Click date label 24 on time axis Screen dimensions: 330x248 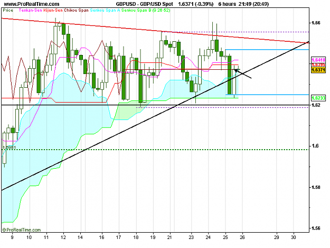(208, 237)
